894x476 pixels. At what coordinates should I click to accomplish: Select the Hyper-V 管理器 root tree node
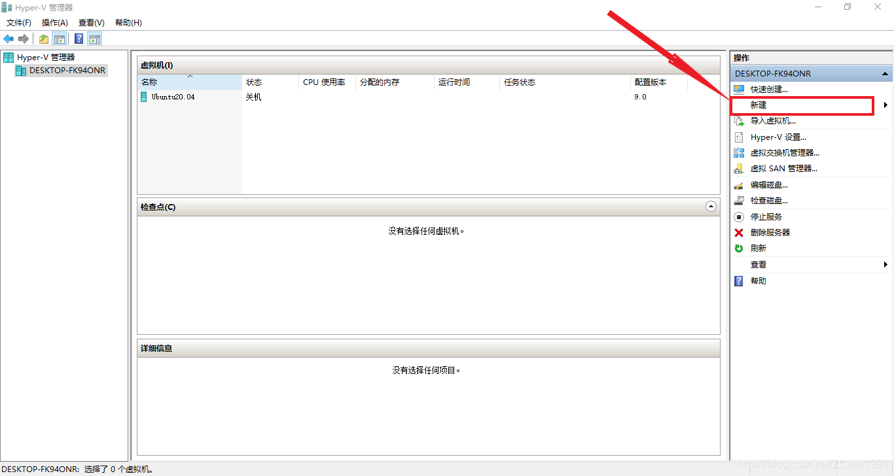(x=46, y=58)
